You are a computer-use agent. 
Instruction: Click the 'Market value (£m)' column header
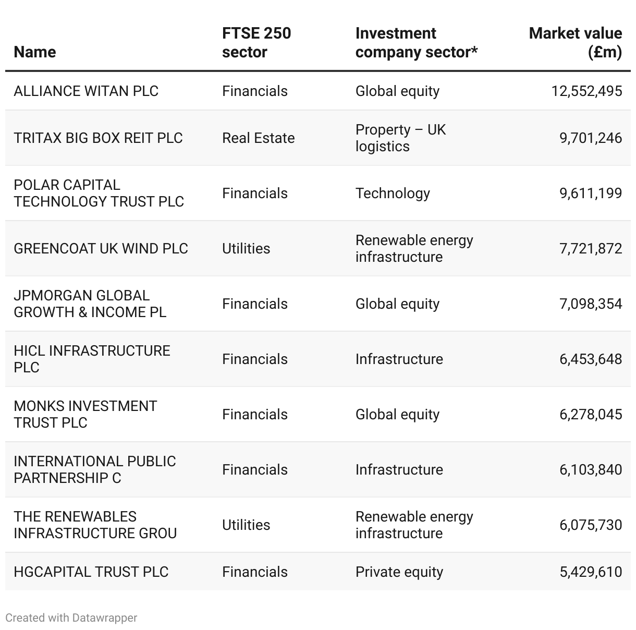pos(575,43)
